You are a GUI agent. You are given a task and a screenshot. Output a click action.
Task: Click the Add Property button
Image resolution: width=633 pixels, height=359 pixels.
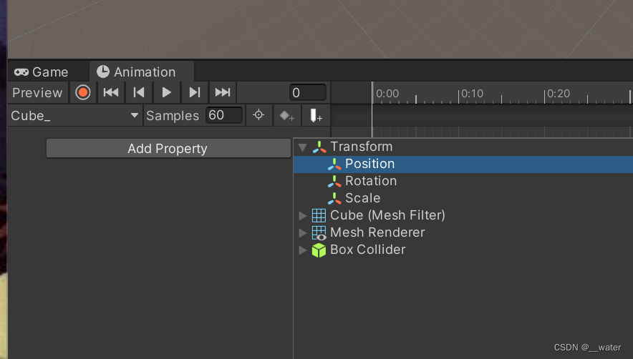(x=168, y=149)
